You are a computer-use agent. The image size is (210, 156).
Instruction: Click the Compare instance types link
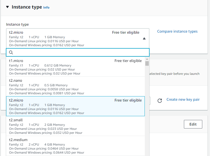click(177, 31)
